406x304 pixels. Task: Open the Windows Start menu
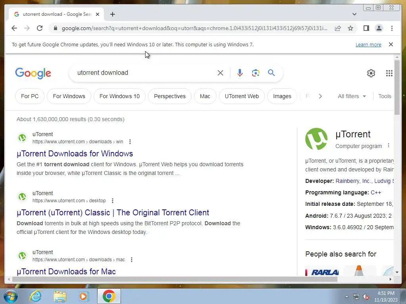(x=10, y=296)
